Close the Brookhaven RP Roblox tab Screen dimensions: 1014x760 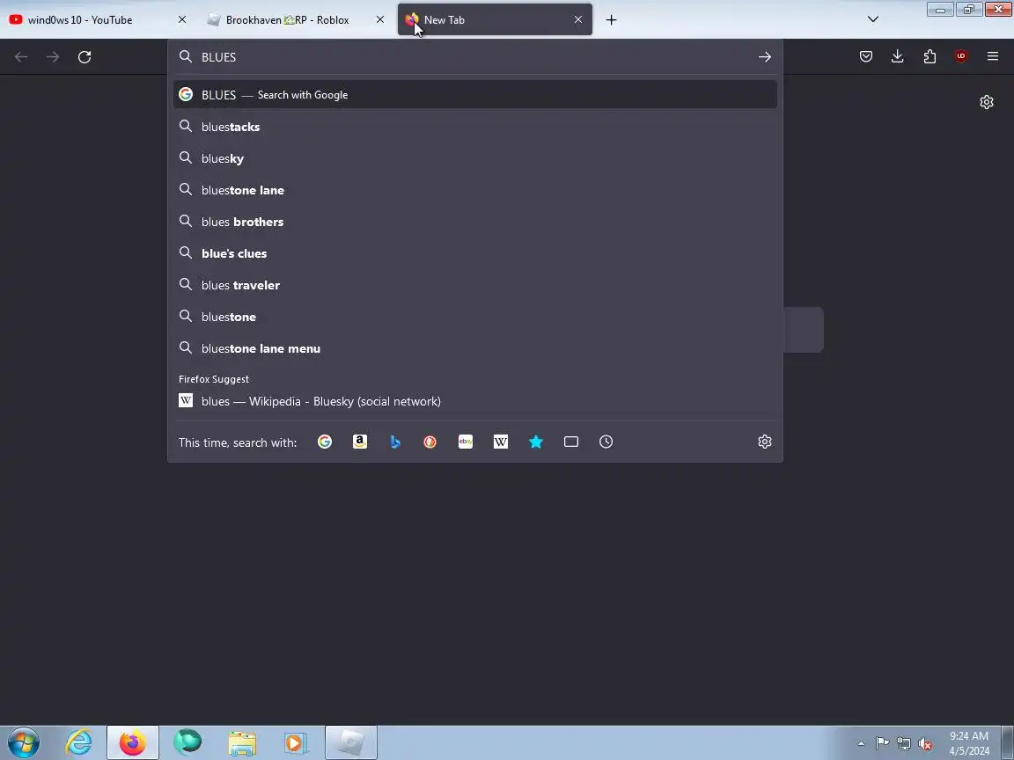click(380, 20)
